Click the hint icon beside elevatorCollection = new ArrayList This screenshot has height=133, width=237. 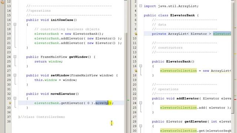click(x=136, y=71)
